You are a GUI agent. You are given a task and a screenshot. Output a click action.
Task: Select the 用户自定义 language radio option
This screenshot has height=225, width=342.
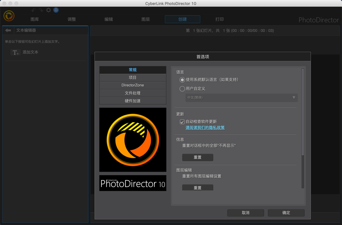pyautogui.click(x=182, y=89)
